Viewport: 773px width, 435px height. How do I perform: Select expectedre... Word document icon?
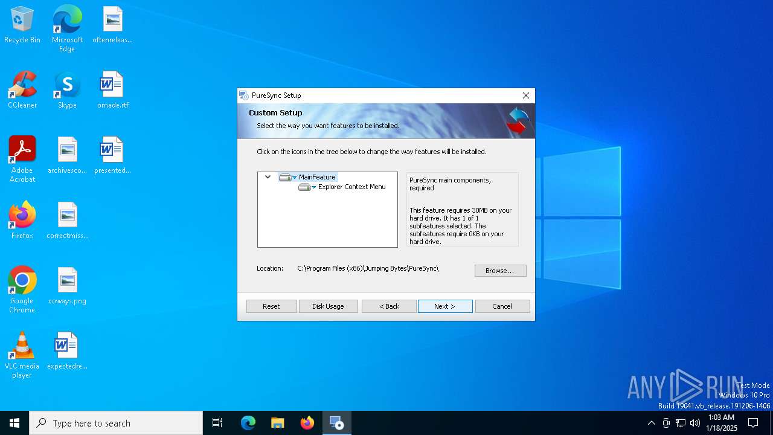[67, 351]
